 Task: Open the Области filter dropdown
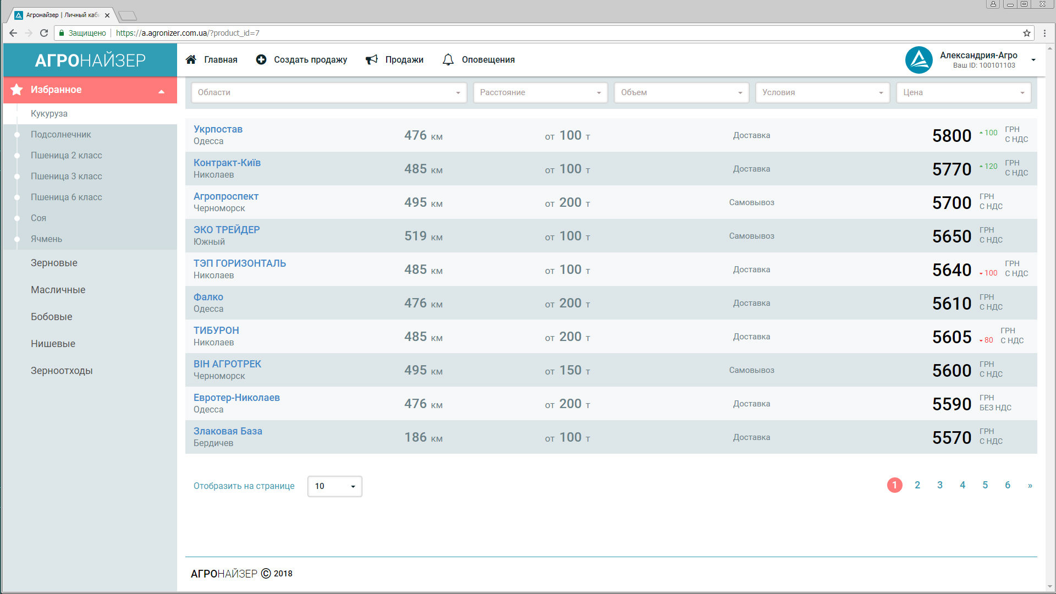click(x=328, y=92)
